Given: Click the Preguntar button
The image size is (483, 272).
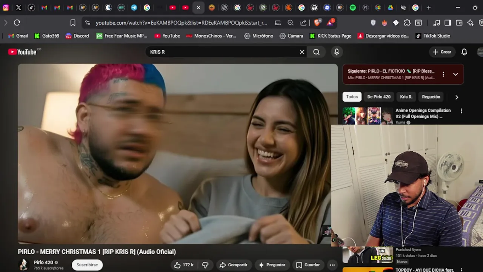Looking at the screenshot, I should (x=272, y=265).
